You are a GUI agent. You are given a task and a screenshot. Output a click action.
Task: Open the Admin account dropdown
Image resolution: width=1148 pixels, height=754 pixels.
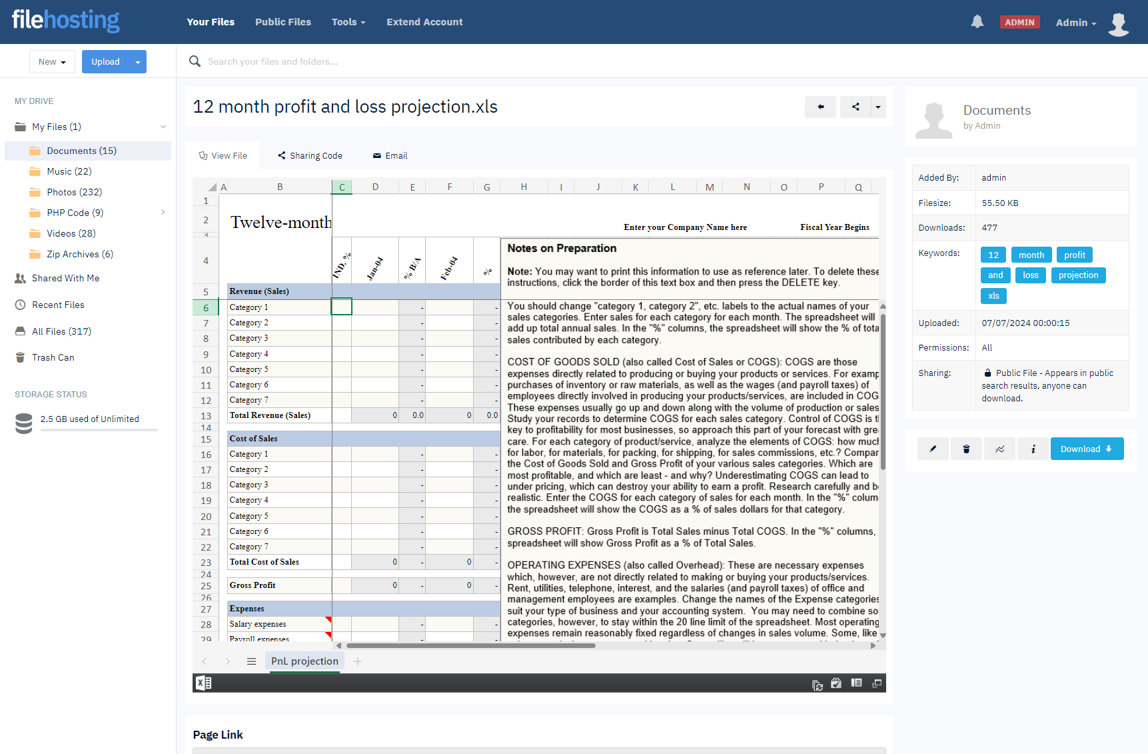[1075, 23]
